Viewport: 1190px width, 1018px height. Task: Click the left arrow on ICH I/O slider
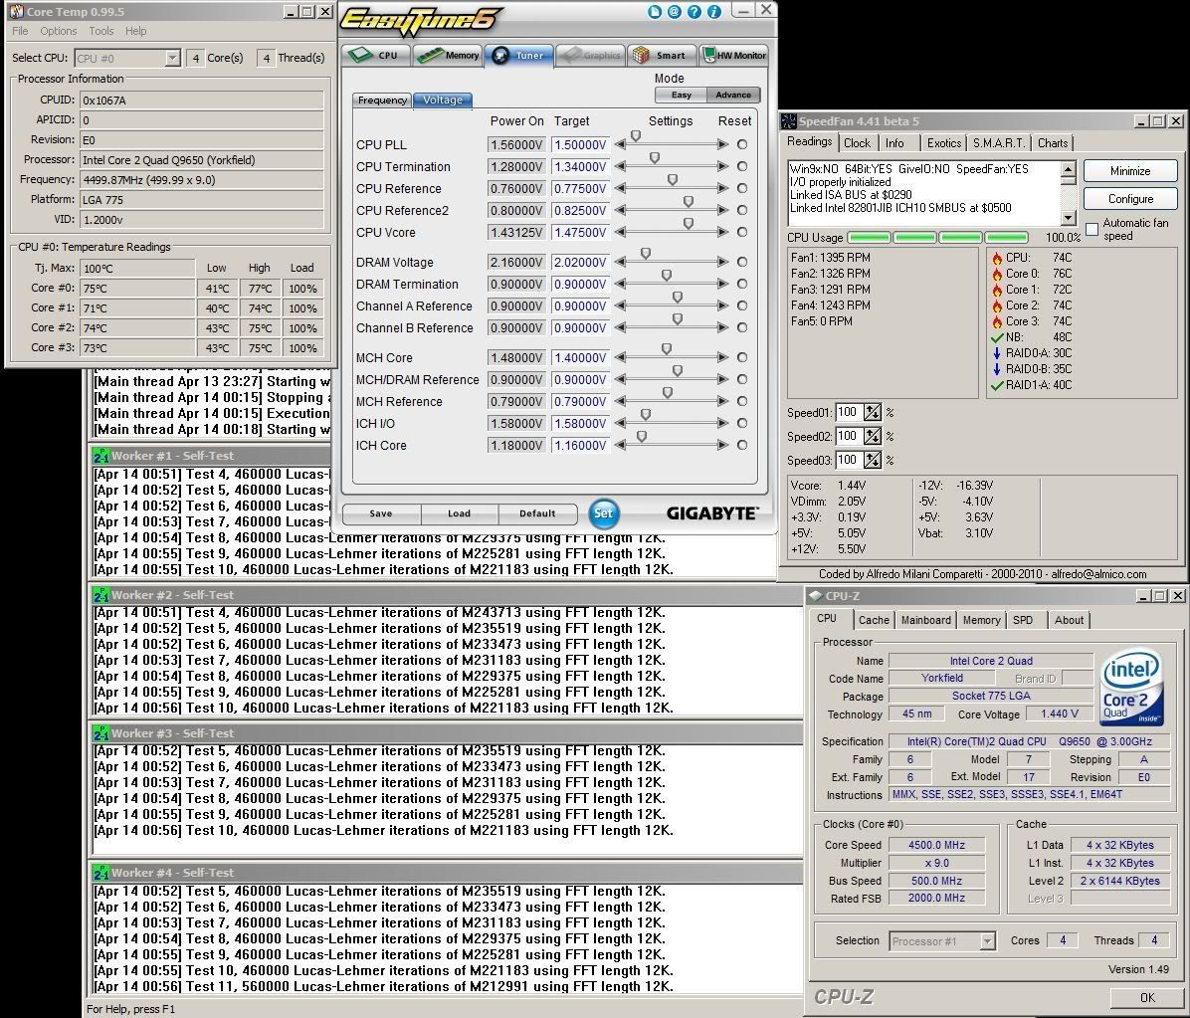621,424
